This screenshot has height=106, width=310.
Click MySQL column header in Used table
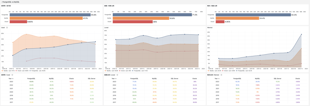point(51,79)
